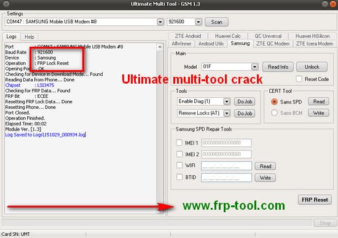Screen dimensions: 338x238
Task: Click the 'Log Saved to Logs\151029_000934.log' line
Action: pyautogui.click(x=45, y=135)
